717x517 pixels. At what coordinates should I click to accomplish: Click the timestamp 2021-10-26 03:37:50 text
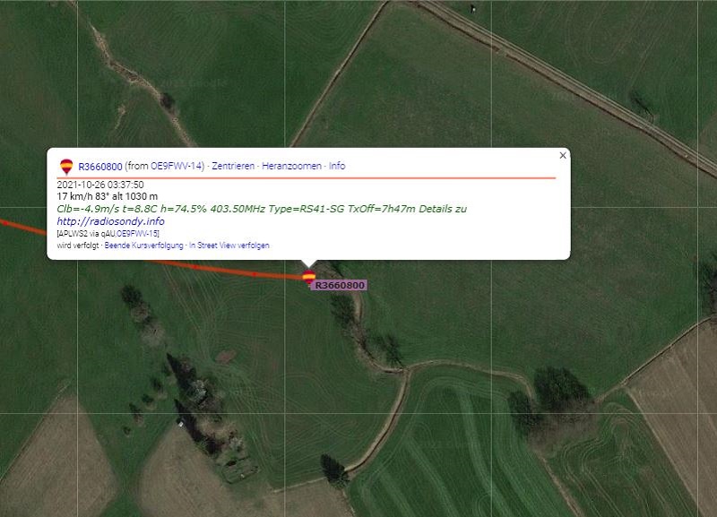coord(100,185)
